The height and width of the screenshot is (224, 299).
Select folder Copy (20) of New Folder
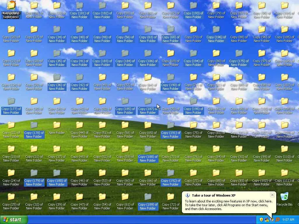11,34
